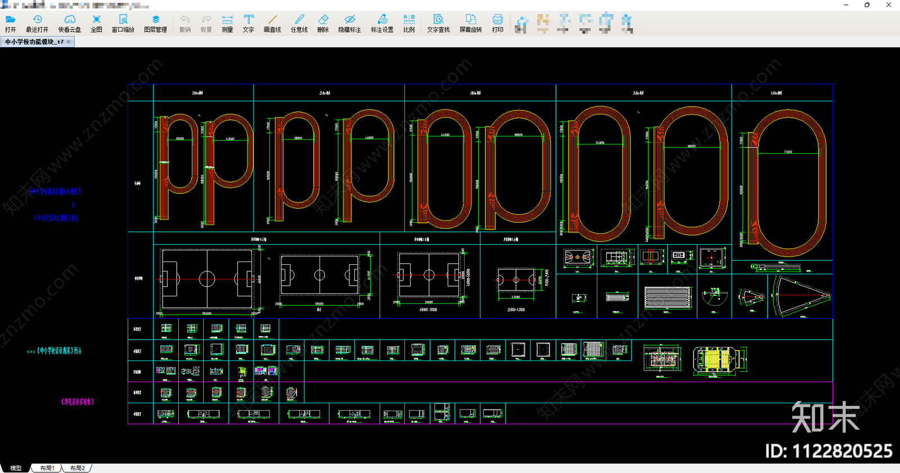Switch to the 布局2 layout tab
This screenshot has width=900, height=473.
coord(78,468)
